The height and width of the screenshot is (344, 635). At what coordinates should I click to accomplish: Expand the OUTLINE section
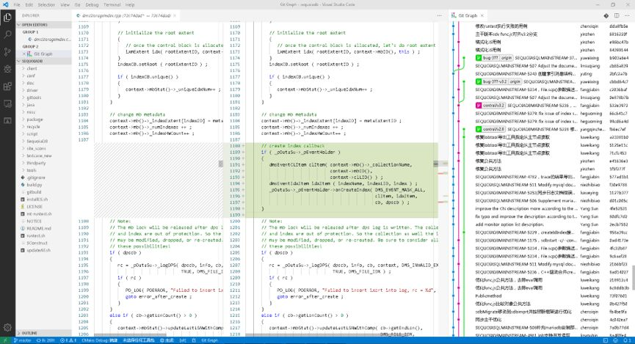click(x=29, y=333)
